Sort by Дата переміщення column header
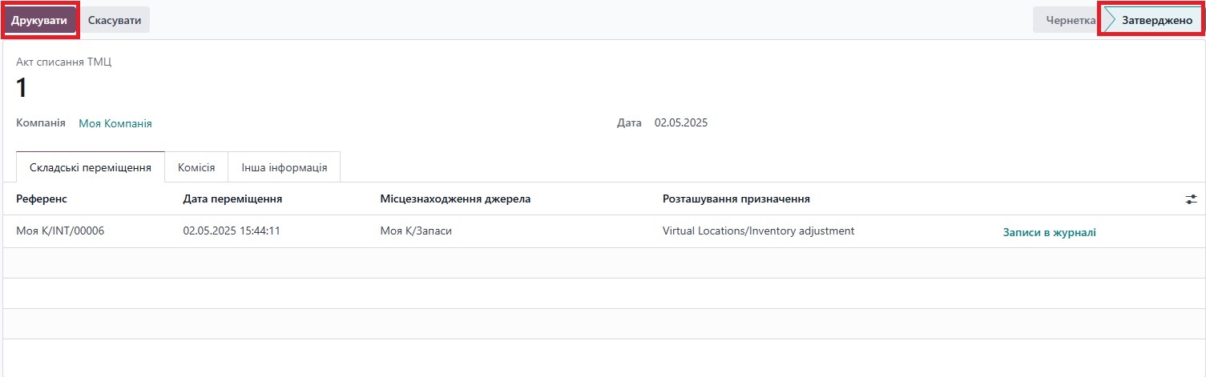This screenshot has width=1206, height=377. (232, 199)
